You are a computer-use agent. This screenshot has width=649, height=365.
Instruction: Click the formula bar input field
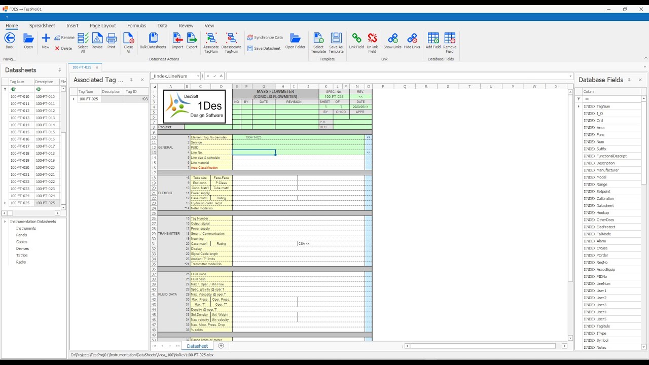[x=396, y=76]
